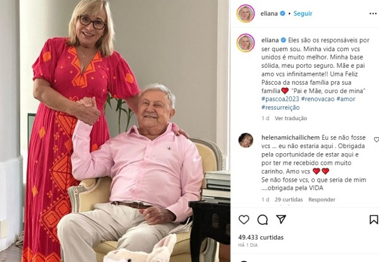Click the helenamichailichem username link

[x=291, y=137]
